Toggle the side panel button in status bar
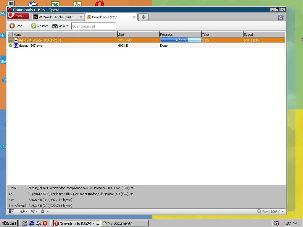 click(12, 211)
